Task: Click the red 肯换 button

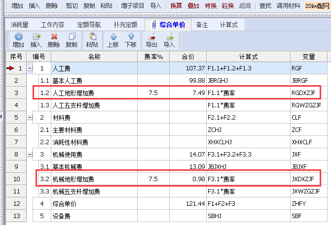Action: [211, 6]
